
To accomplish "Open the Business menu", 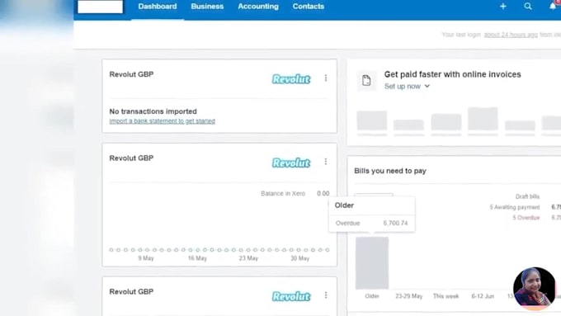I will pos(207,7).
